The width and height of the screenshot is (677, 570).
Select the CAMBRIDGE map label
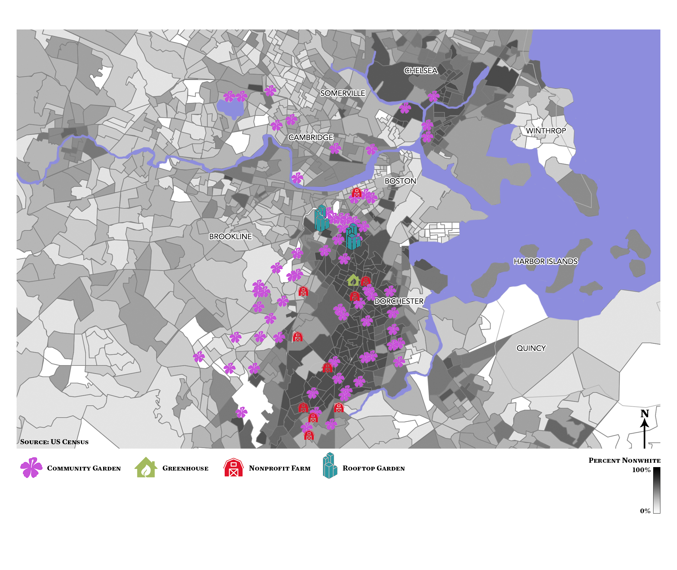pyautogui.click(x=310, y=137)
